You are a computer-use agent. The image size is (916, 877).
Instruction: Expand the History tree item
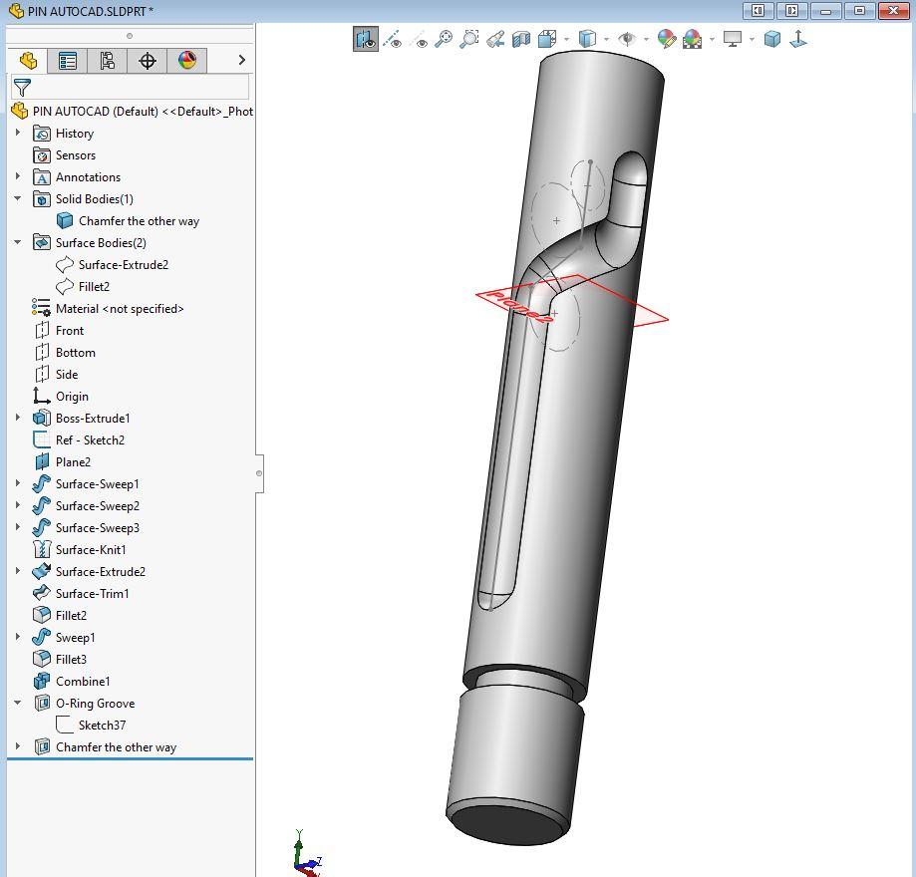click(16, 133)
